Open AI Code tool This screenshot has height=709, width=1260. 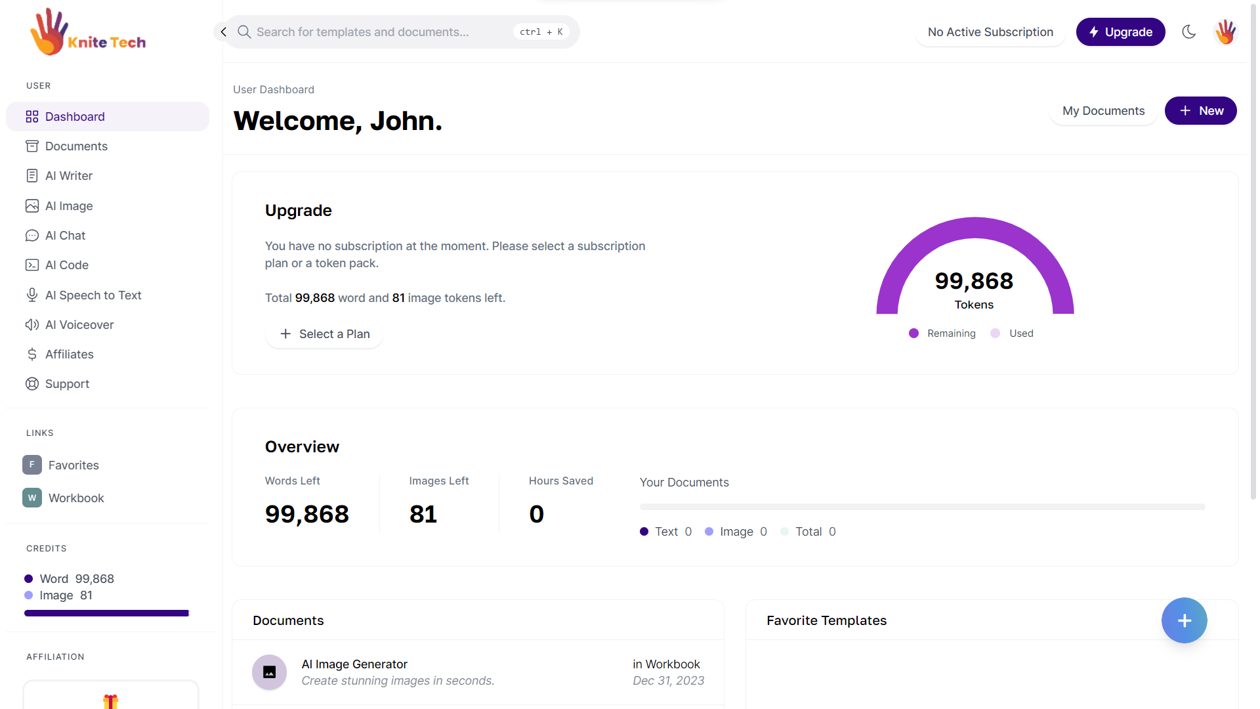tap(66, 265)
